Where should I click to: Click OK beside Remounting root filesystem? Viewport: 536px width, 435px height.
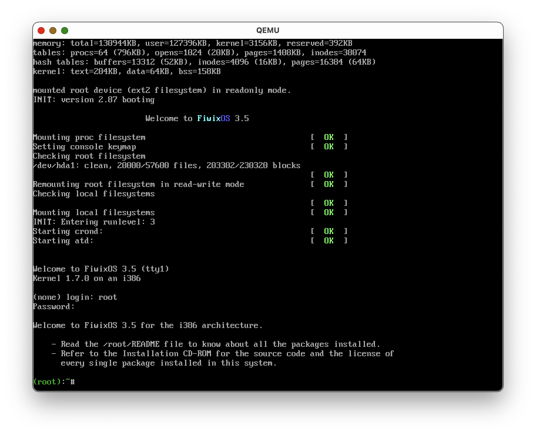pyautogui.click(x=329, y=184)
